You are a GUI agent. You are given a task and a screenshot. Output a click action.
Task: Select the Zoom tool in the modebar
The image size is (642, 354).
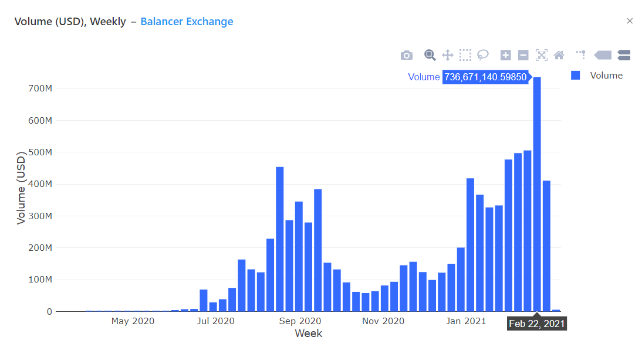(x=430, y=55)
